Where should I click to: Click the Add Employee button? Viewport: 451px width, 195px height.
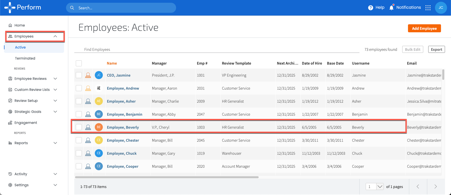[x=424, y=28]
